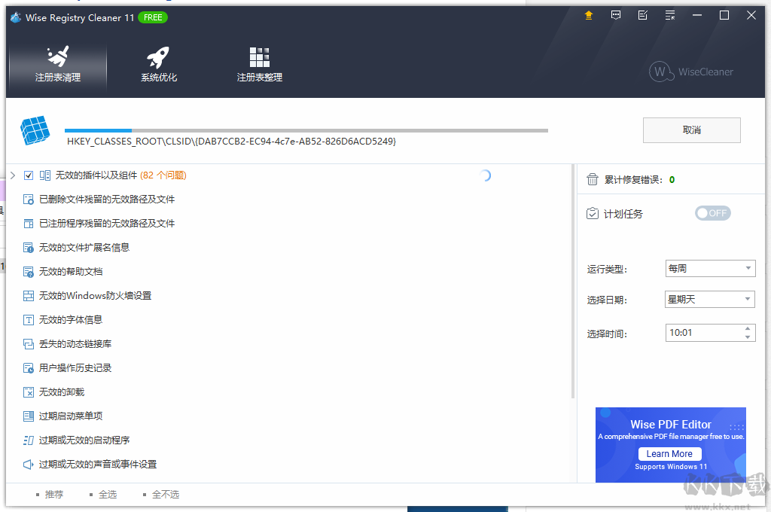Select 无效的字体信息 row text
The height and width of the screenshot is (512, 771).
71,320
